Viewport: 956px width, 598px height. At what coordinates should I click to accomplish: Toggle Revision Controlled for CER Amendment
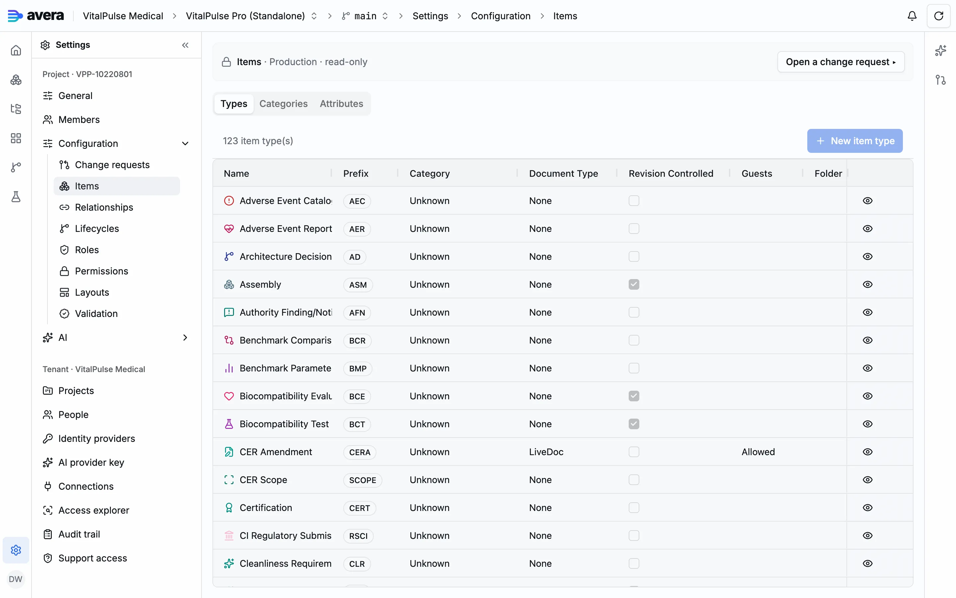(634, 452)
